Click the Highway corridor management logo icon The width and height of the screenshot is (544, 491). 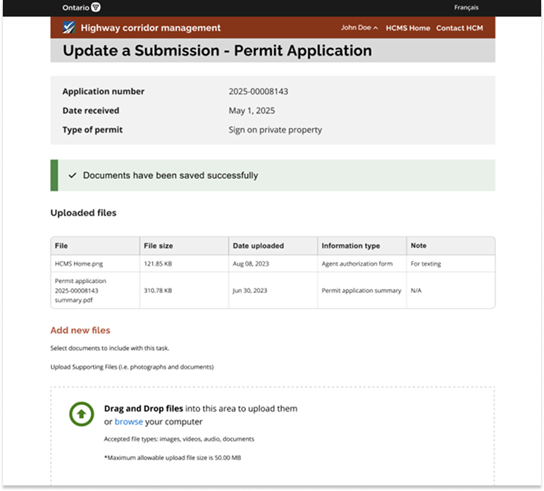68,27
